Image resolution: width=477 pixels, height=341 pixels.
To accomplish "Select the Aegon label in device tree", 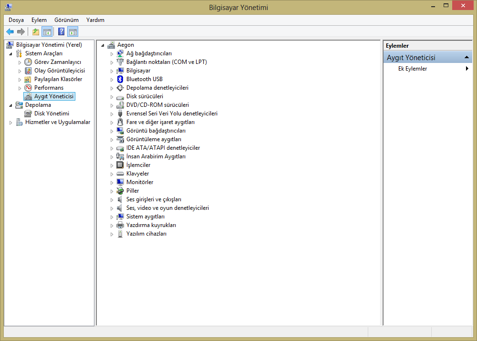I will [125, 45].
